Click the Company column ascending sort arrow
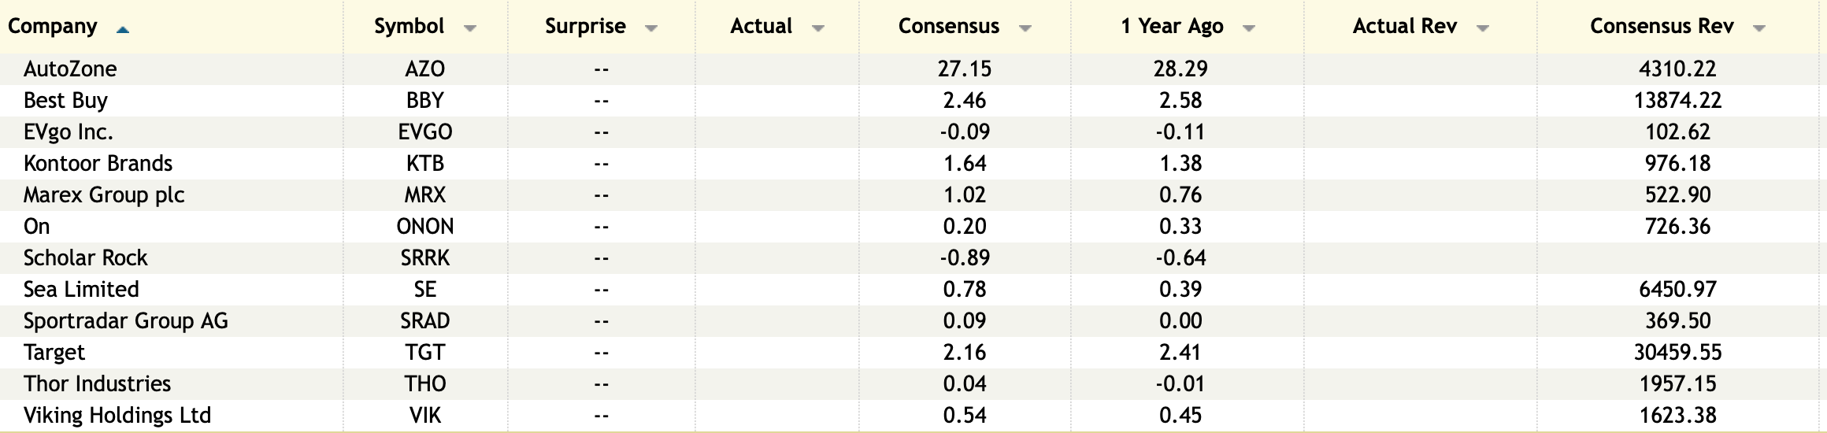The height and width of the screenshot is (433, 1827). (122, 30)
